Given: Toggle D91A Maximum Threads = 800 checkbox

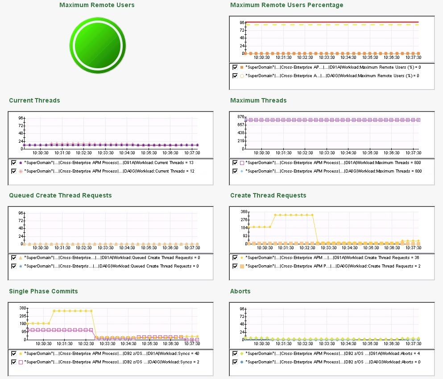Looking at the screenshot, I should [235, 163].
